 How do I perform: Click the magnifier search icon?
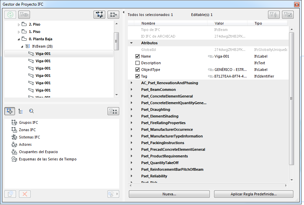tap(31, 111)
